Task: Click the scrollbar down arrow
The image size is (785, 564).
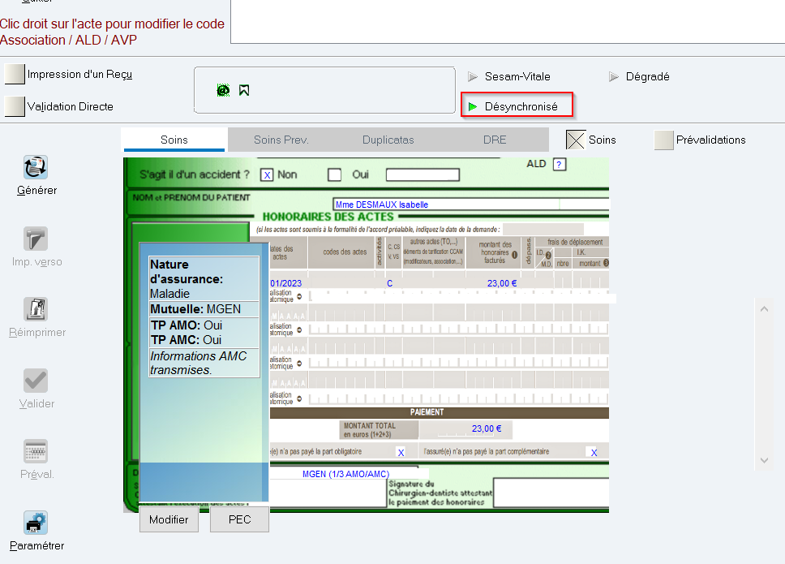Action: [764, 460]
